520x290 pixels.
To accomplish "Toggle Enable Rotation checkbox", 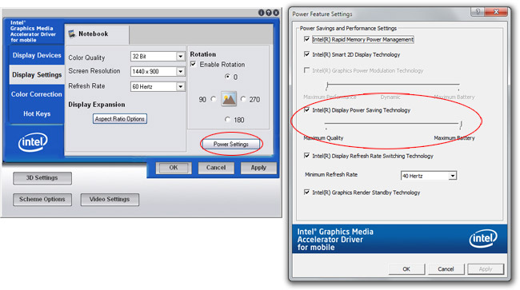I will (194, 64).
